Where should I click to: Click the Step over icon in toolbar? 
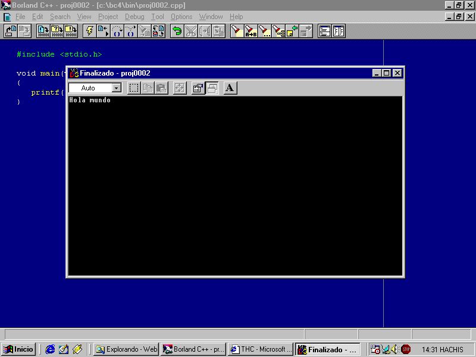click(117, 31)
